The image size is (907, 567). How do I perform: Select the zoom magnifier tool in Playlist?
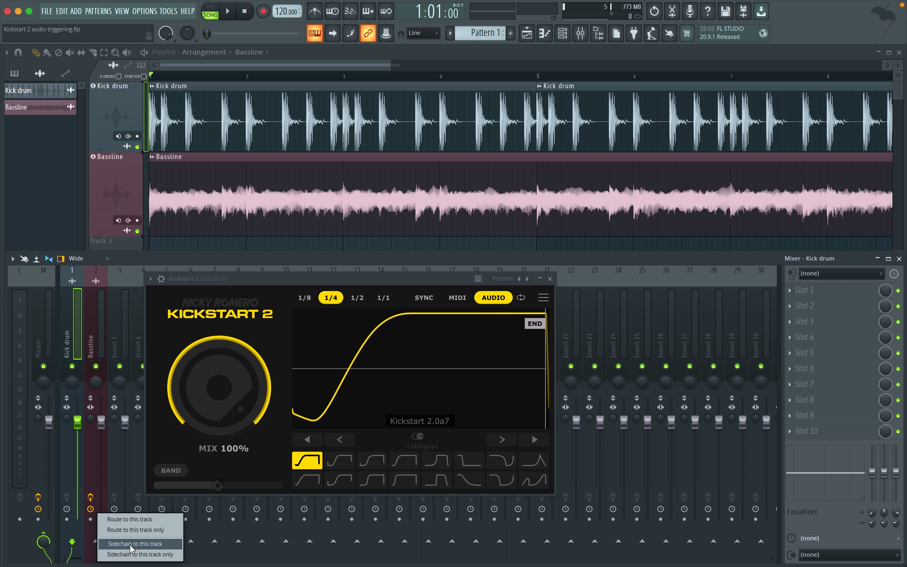coord(115,52)
